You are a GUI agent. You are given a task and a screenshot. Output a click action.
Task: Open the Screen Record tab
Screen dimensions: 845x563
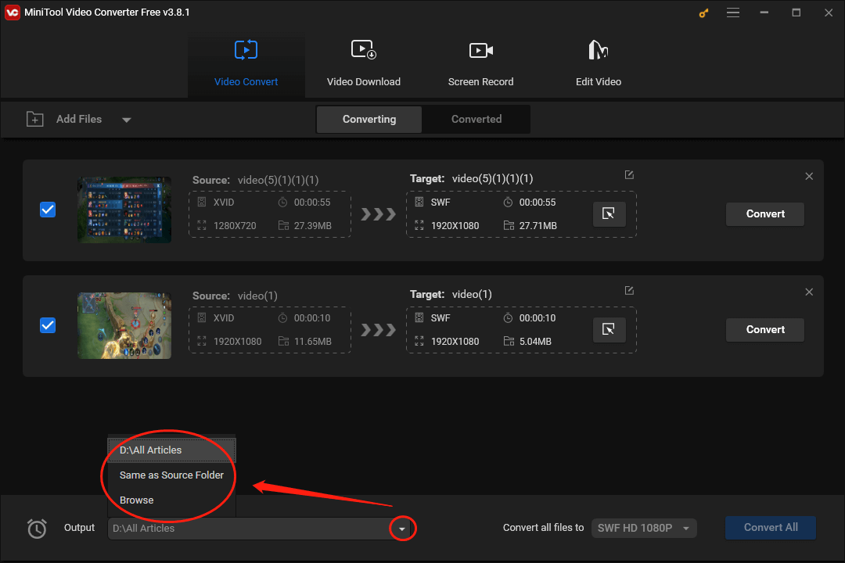(480, 64)
